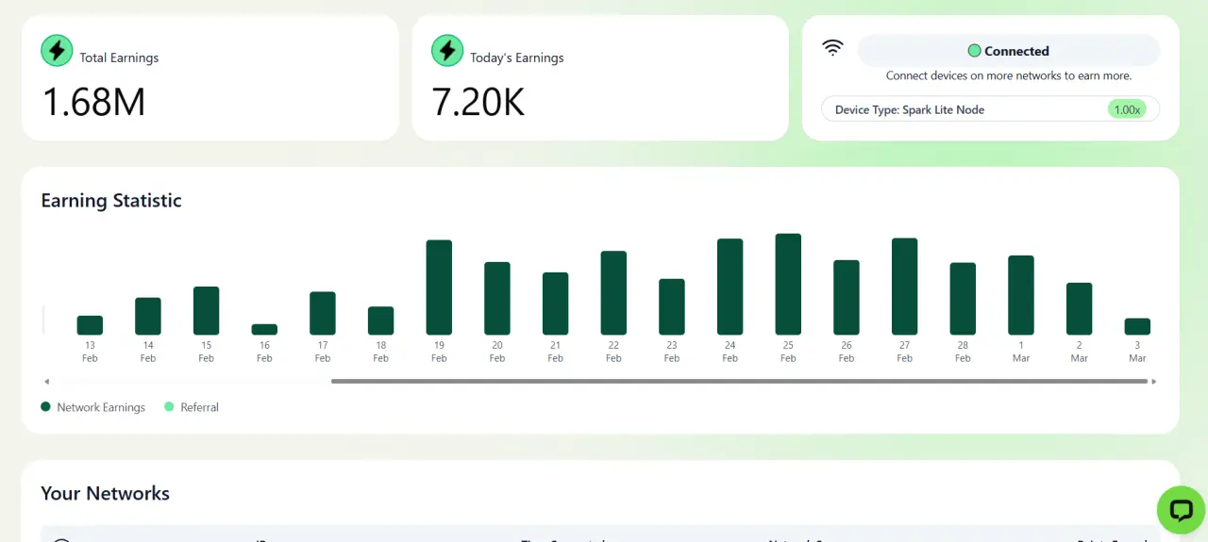Select the 28 Feb earnings bar
Image resolution: width=1208 pixels, height=542 pixels.
pos(963,299)
